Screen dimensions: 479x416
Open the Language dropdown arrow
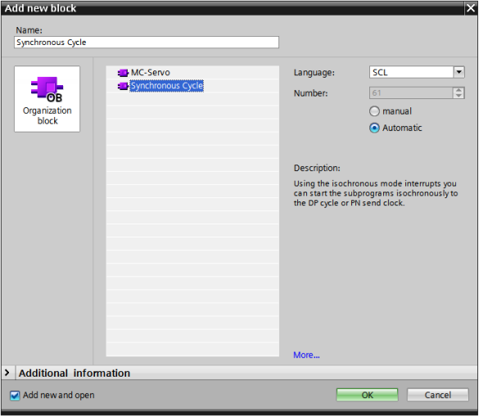pyautogui.click(x=459, y=72)
